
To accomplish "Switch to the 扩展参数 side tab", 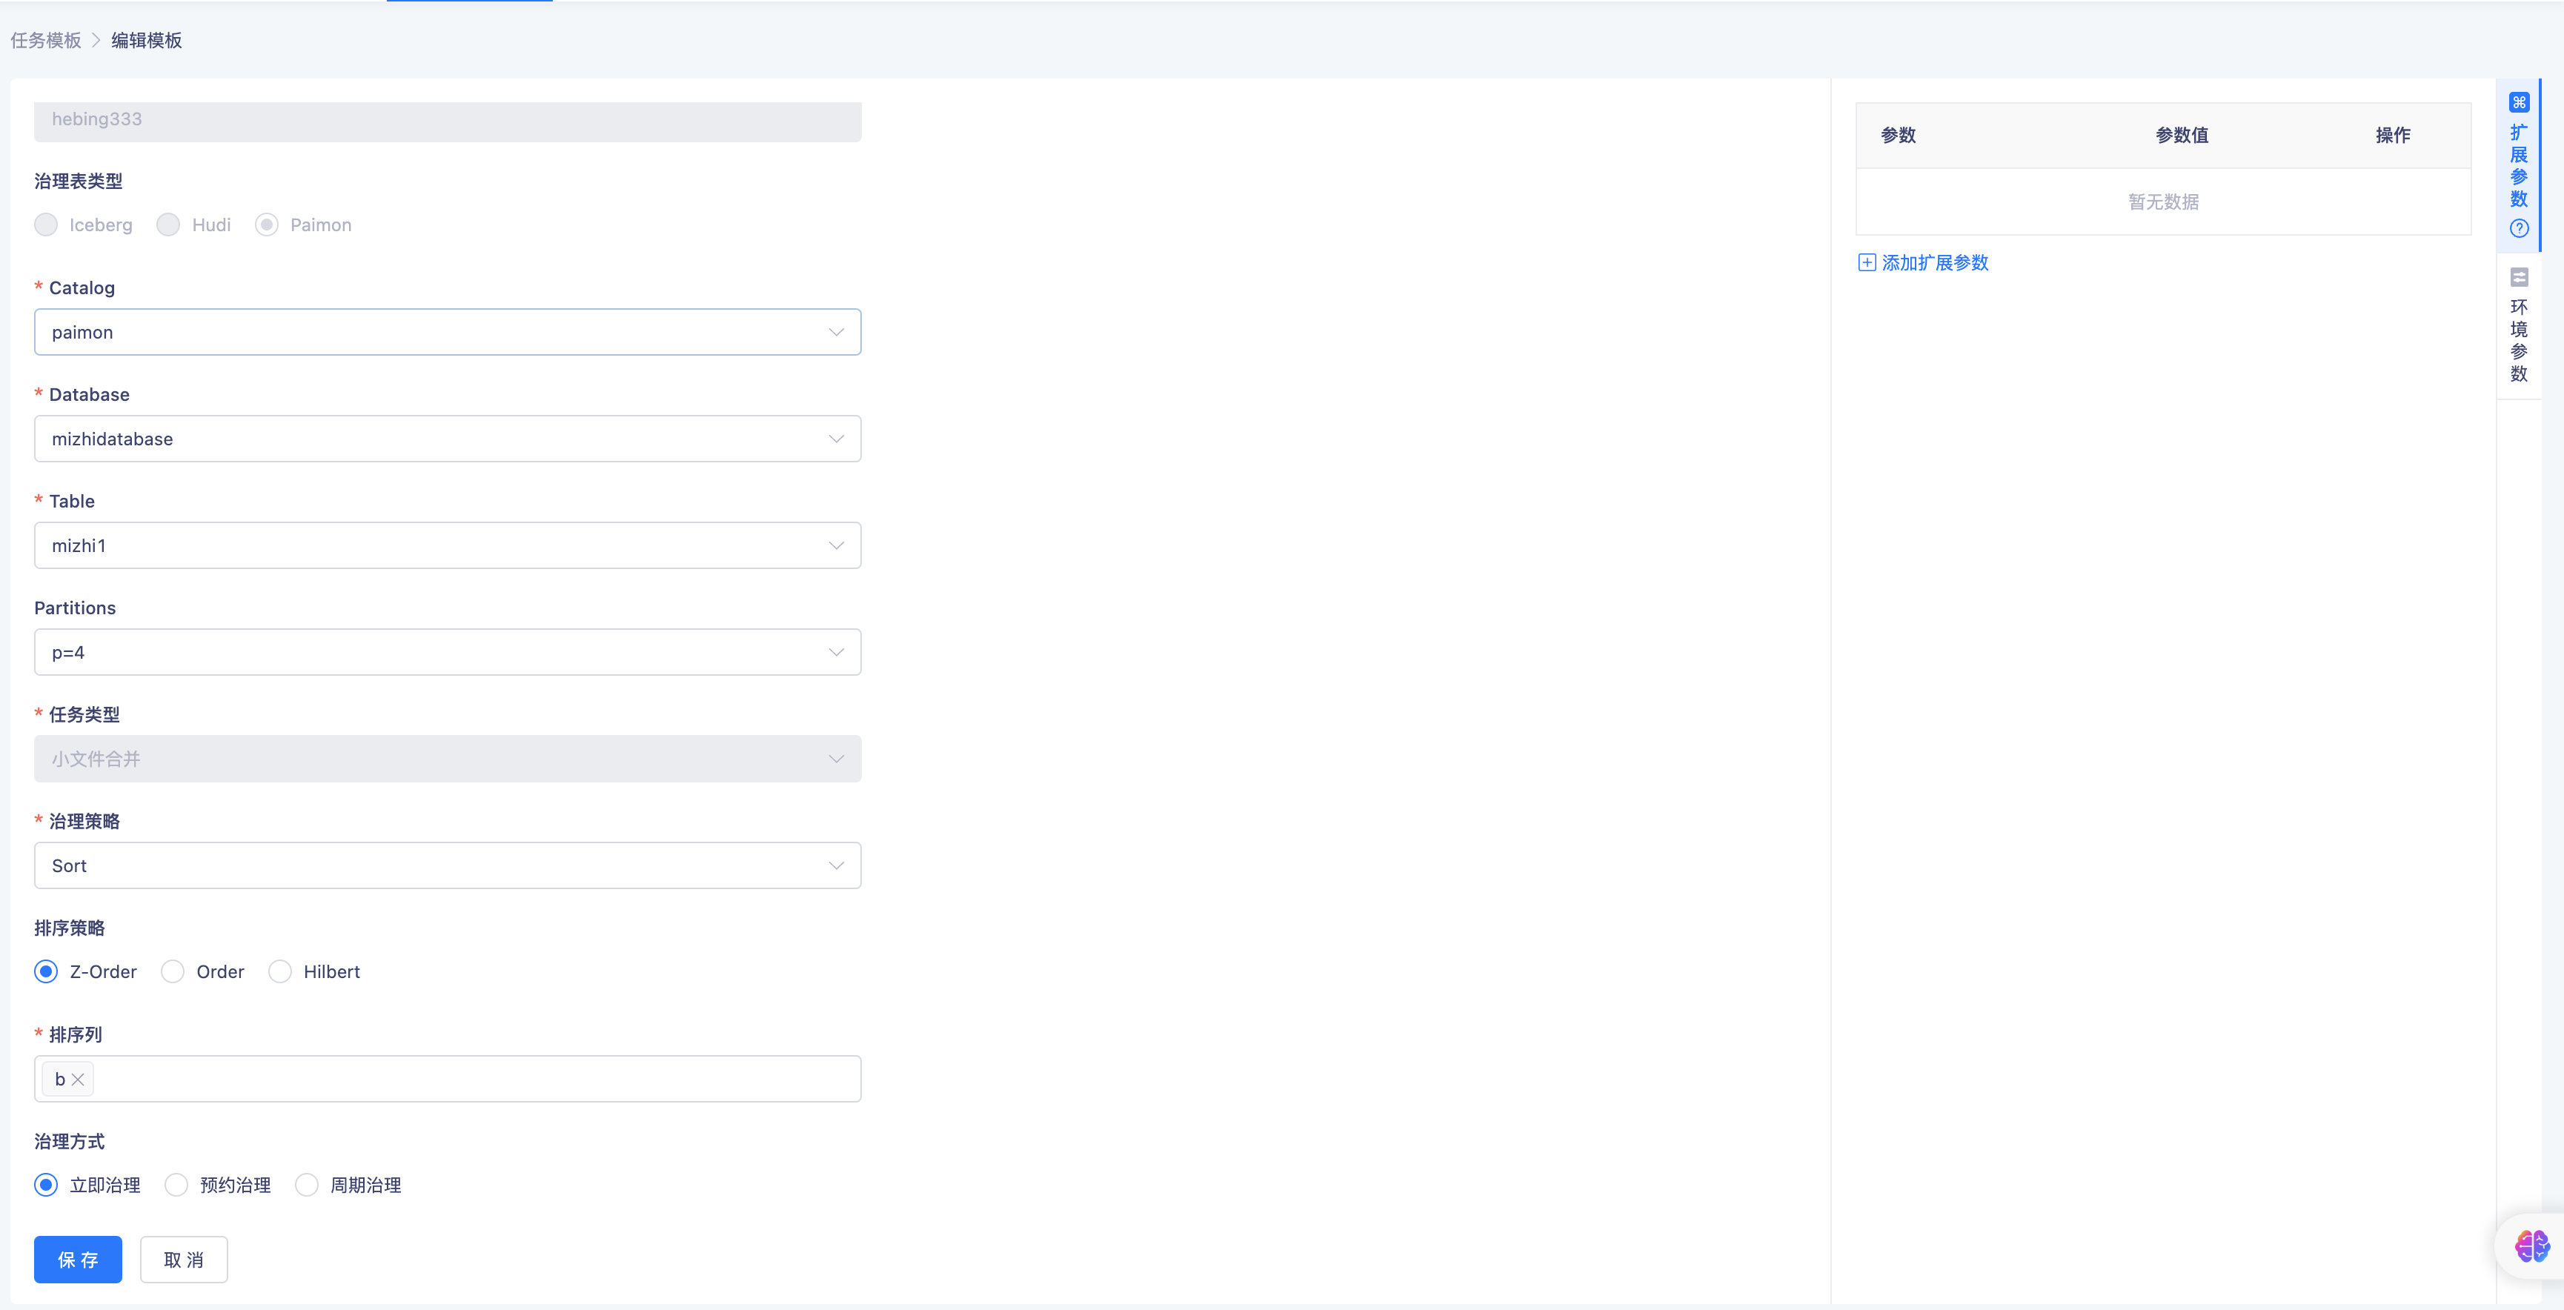I will click(2520, 165).
